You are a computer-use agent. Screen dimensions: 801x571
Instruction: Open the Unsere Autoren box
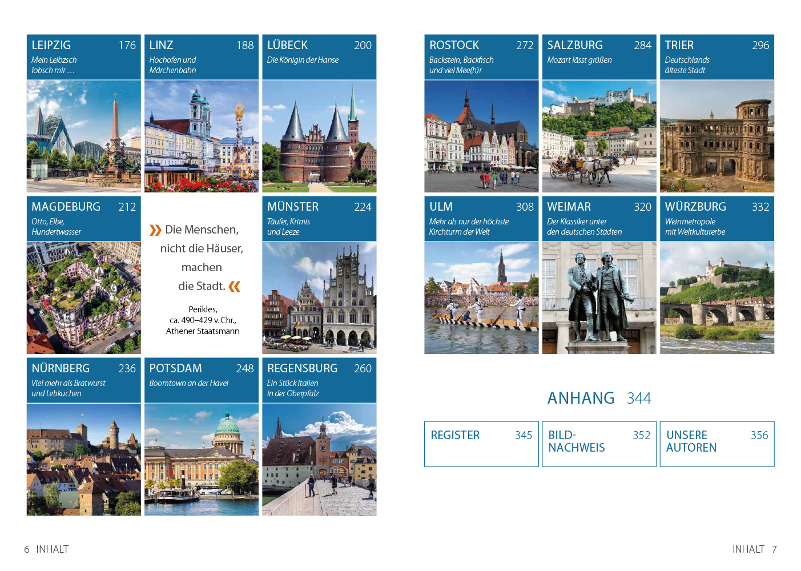(717, 444)
